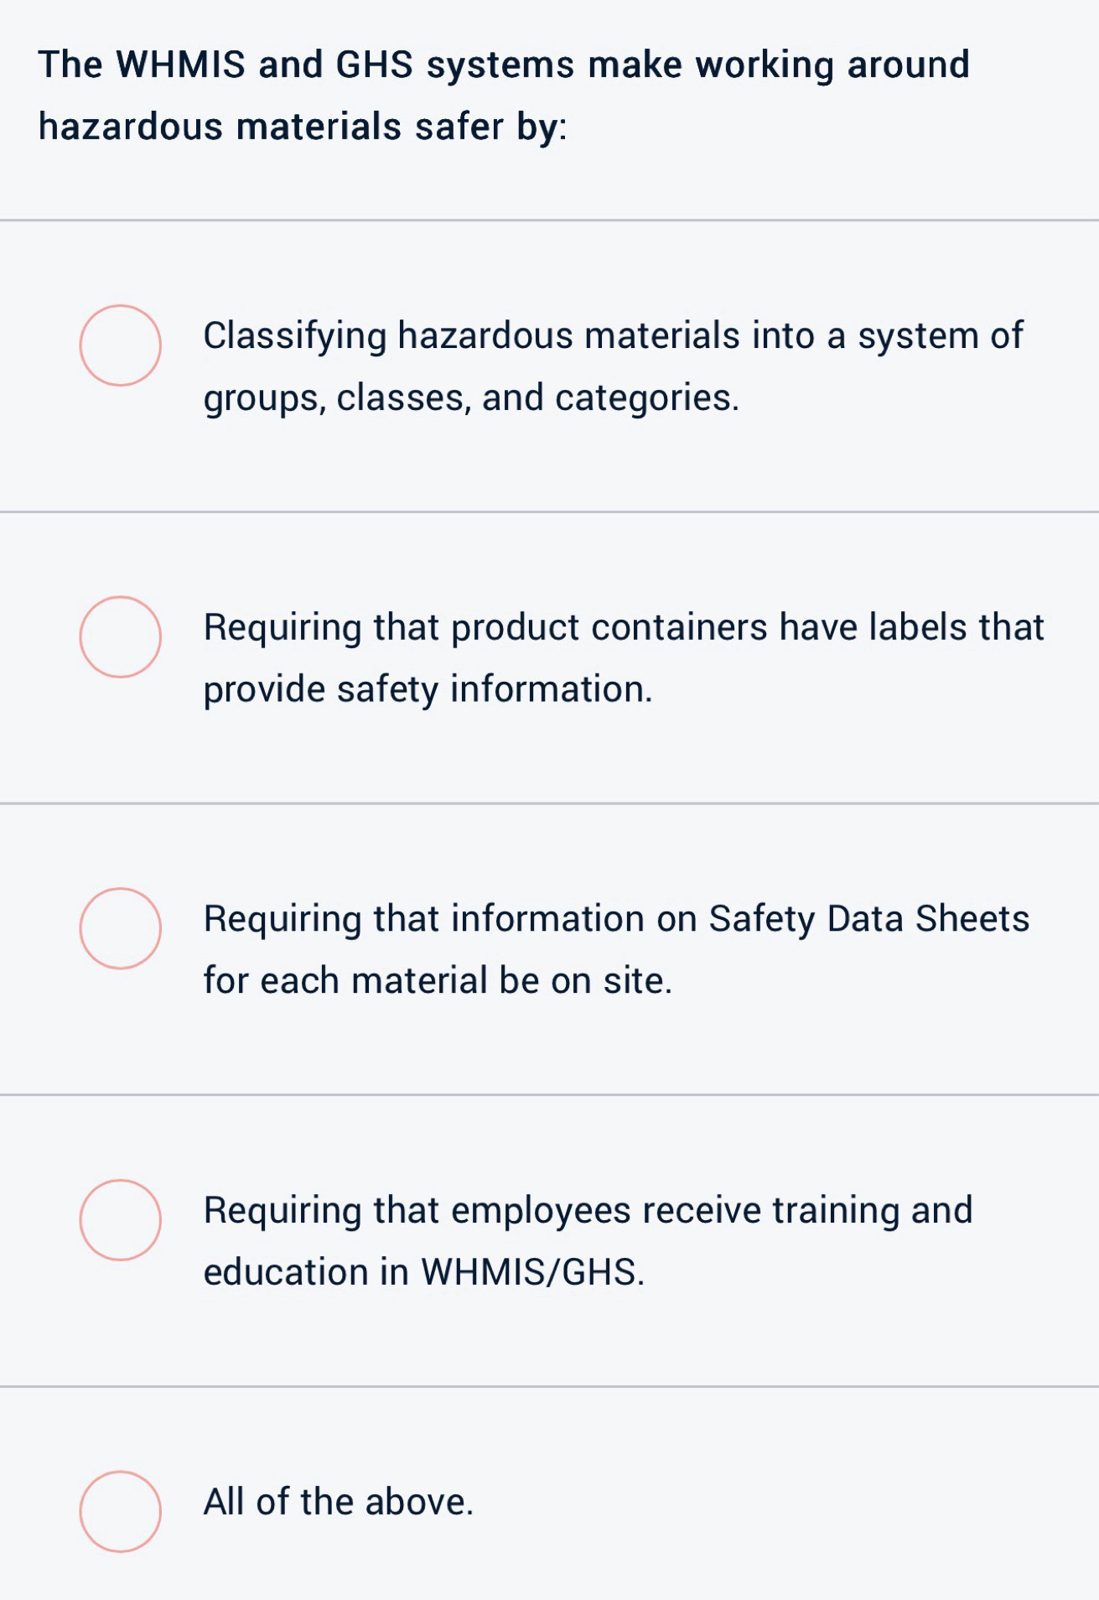The height and width of the screenshot is (1600, 1099).
Task: Click the word 'Classifying' in the first option
Action: tap(295, 336)
